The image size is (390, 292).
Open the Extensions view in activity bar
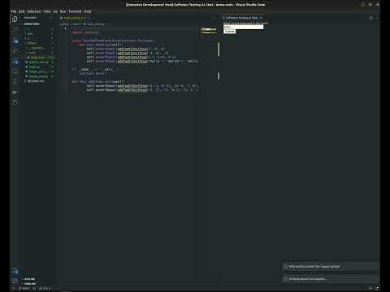(x=15, y=62)
